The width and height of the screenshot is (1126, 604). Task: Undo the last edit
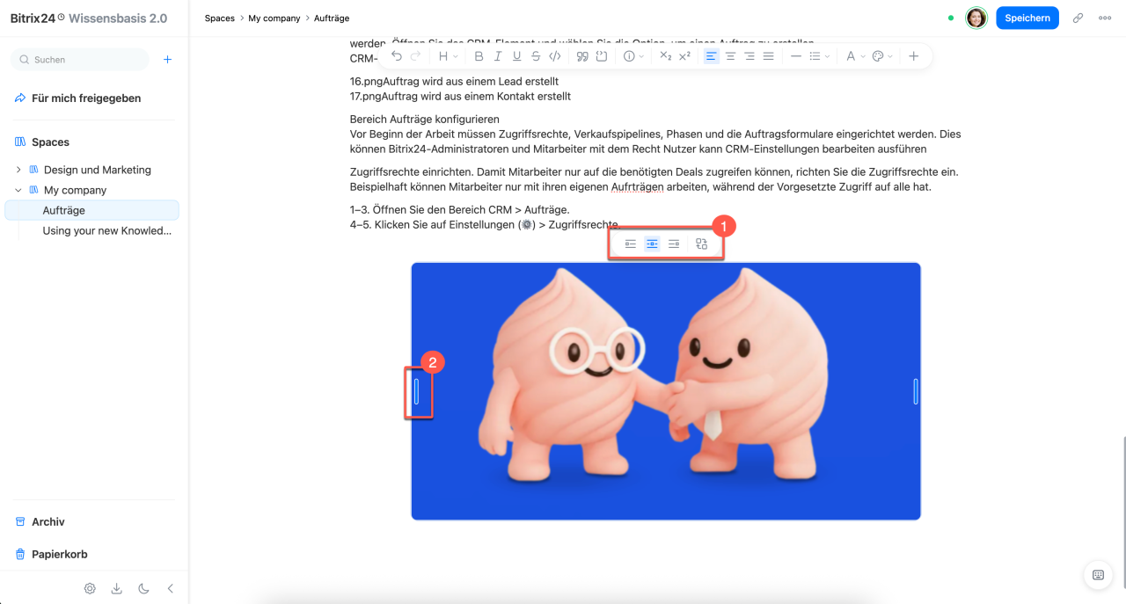pyautogui.click(x=397, y=56)
